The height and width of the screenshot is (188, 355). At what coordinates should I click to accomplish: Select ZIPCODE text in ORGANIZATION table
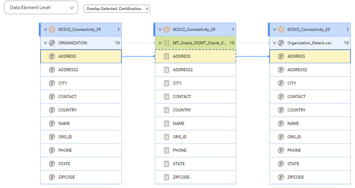[67, 177]
